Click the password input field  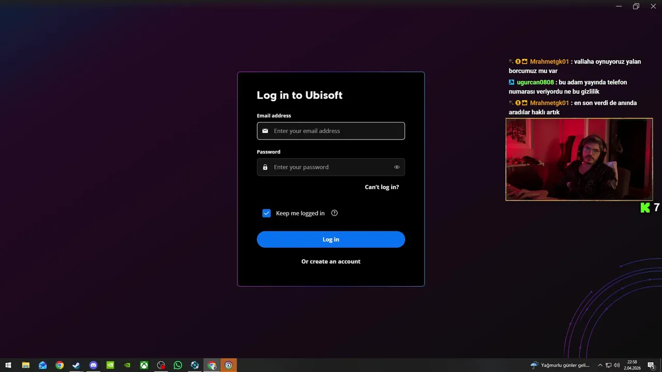coord(331,167)
